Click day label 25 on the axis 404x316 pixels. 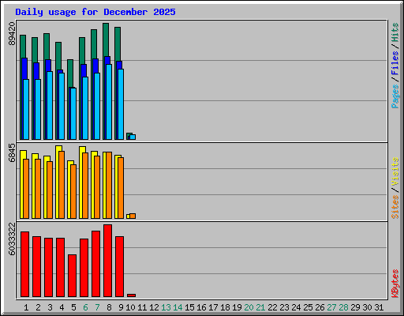308,307
